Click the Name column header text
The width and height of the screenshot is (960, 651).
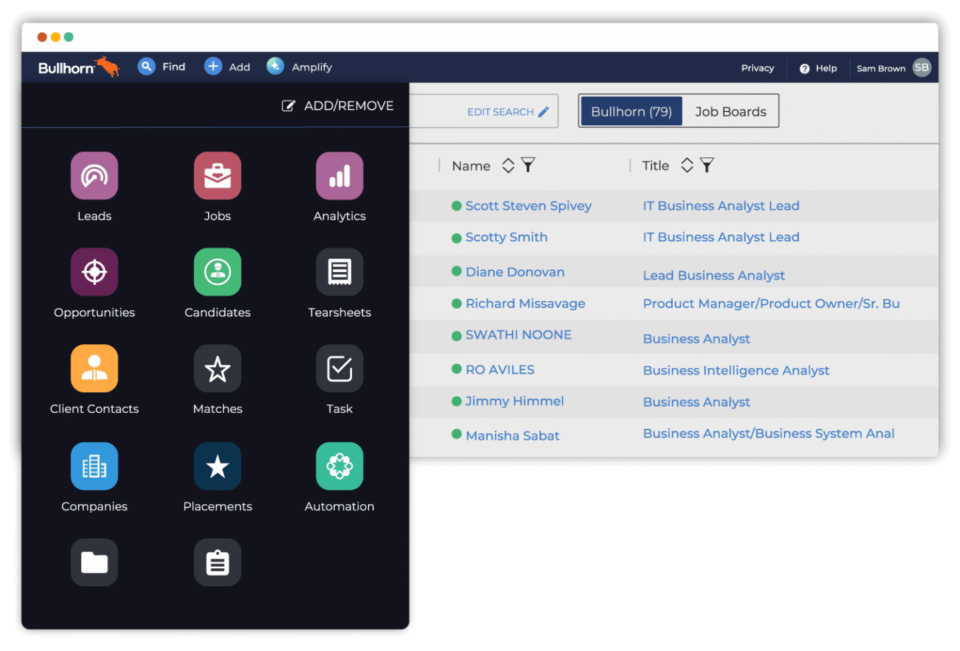pos(471,165)
